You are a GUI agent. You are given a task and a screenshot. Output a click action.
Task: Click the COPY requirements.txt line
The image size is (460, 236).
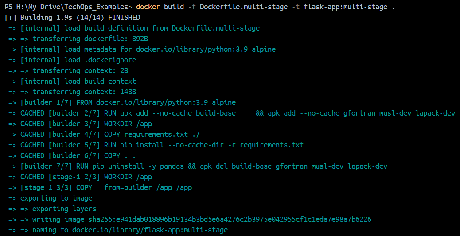coord(104,135)
